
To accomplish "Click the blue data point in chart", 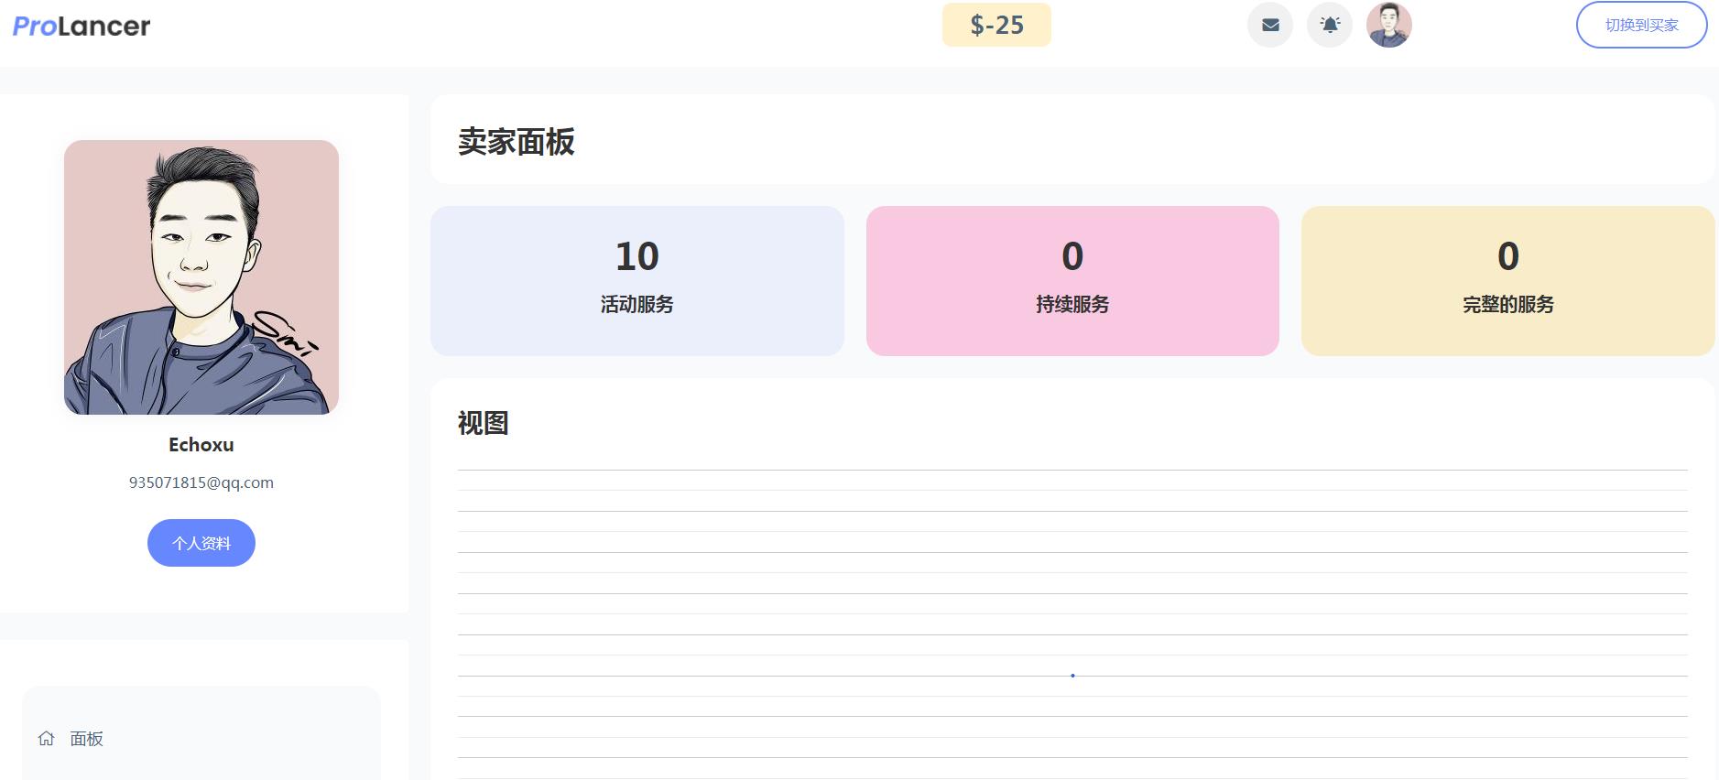I will click(1072, 676).
